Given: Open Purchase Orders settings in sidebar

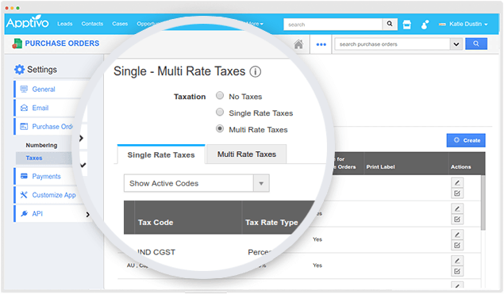Looking at the screenshot, I should [52, 127].
